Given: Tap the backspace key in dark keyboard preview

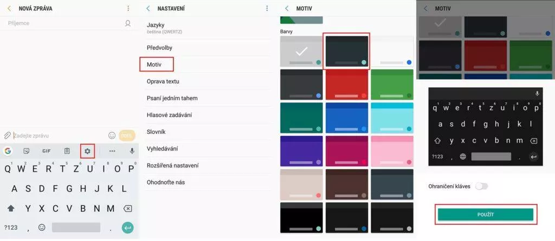Looking at the screenshot, I should point(533,141).
